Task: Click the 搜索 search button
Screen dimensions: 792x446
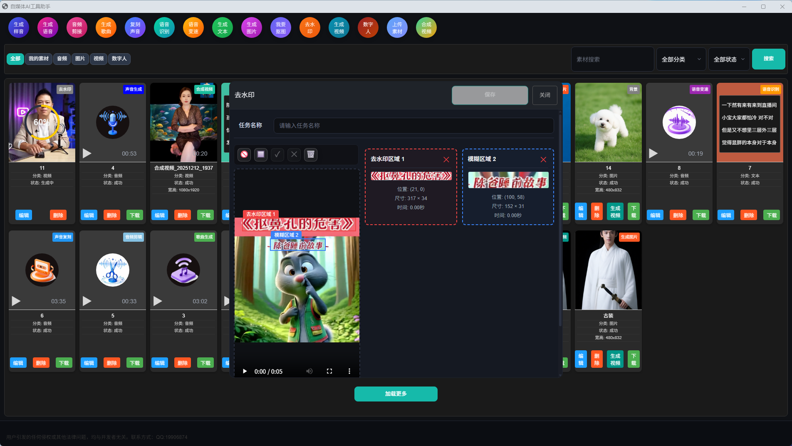Action: (769, 59)
